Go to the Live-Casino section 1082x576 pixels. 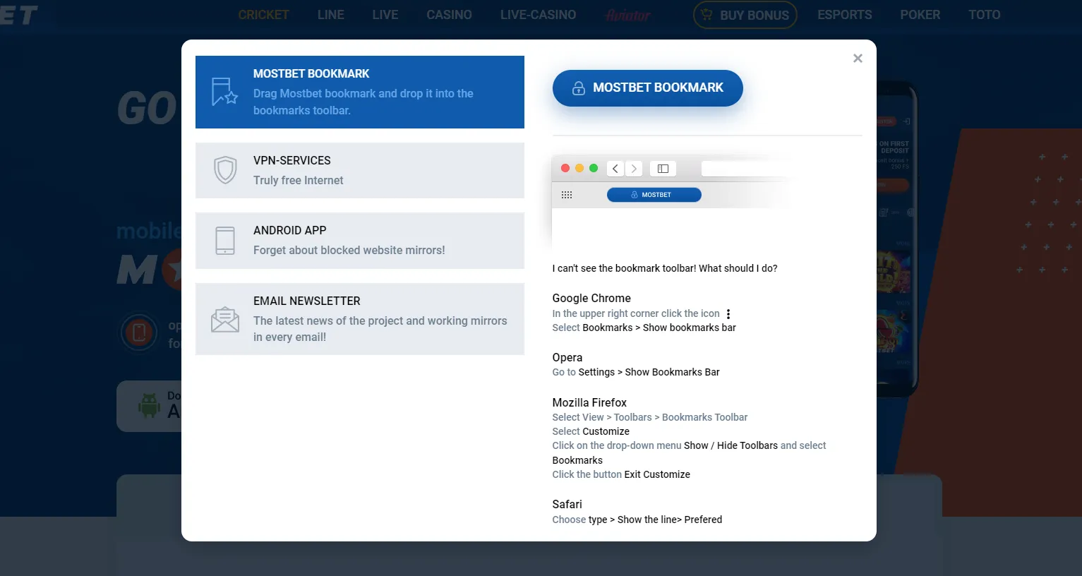[x=538, y=15]
